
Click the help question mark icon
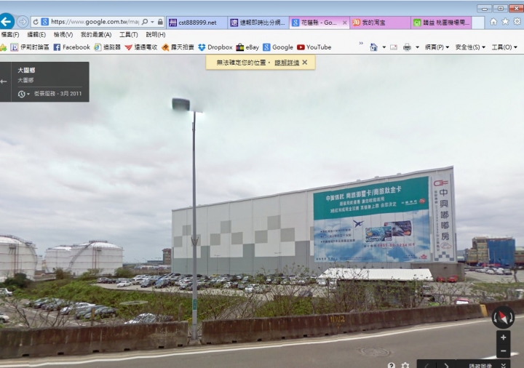point(392,365)
